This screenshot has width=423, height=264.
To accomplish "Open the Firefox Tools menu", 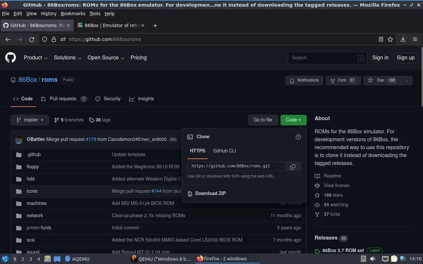I will tap(95, 14).
